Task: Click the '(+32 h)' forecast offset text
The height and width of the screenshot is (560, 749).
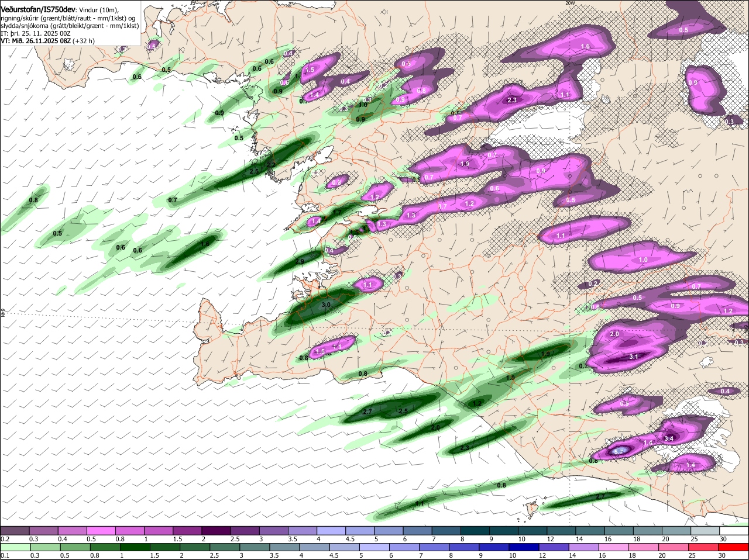Action: [x=84, y=41]
